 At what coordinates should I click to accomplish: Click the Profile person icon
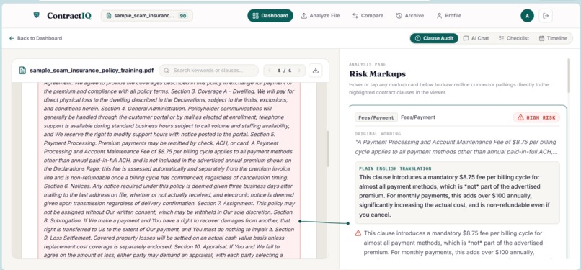click(x=440, y=16)
